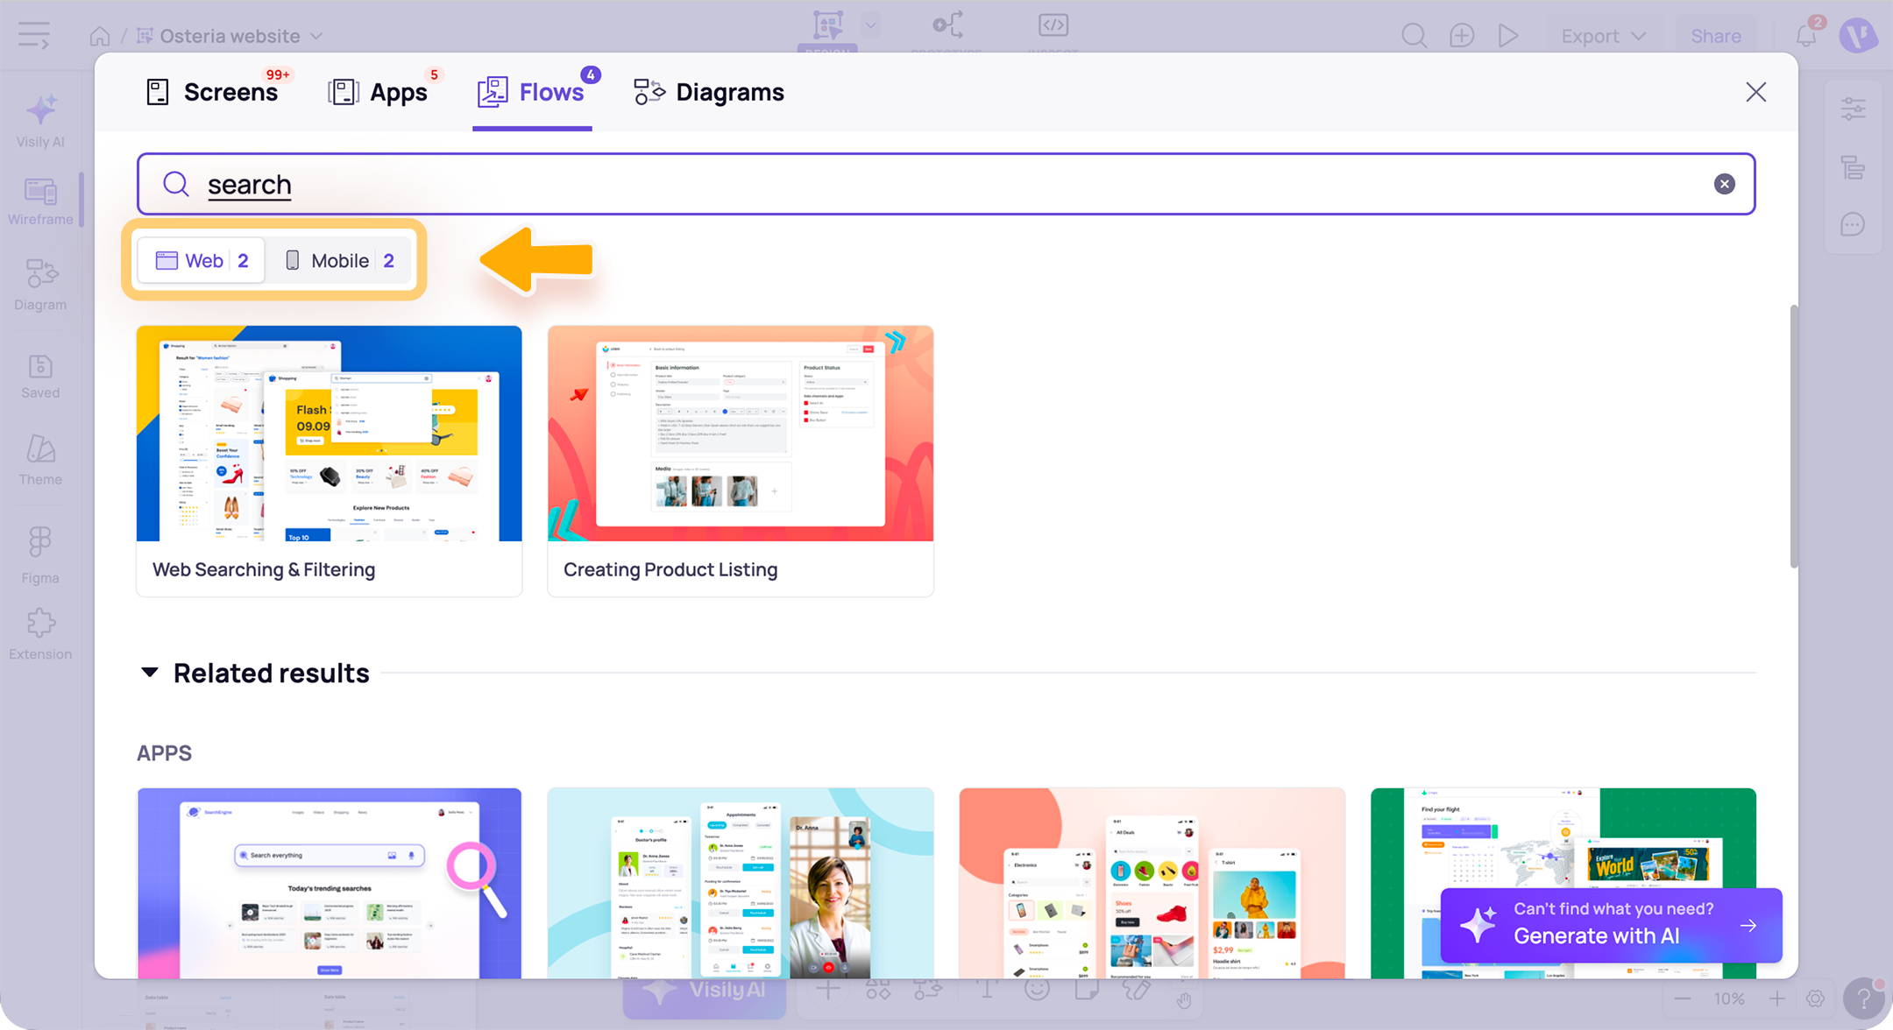Click the dialog vertical scrollbar
The width and height of the screenshot is (1893, 1030).
(x=1793, y=436)
